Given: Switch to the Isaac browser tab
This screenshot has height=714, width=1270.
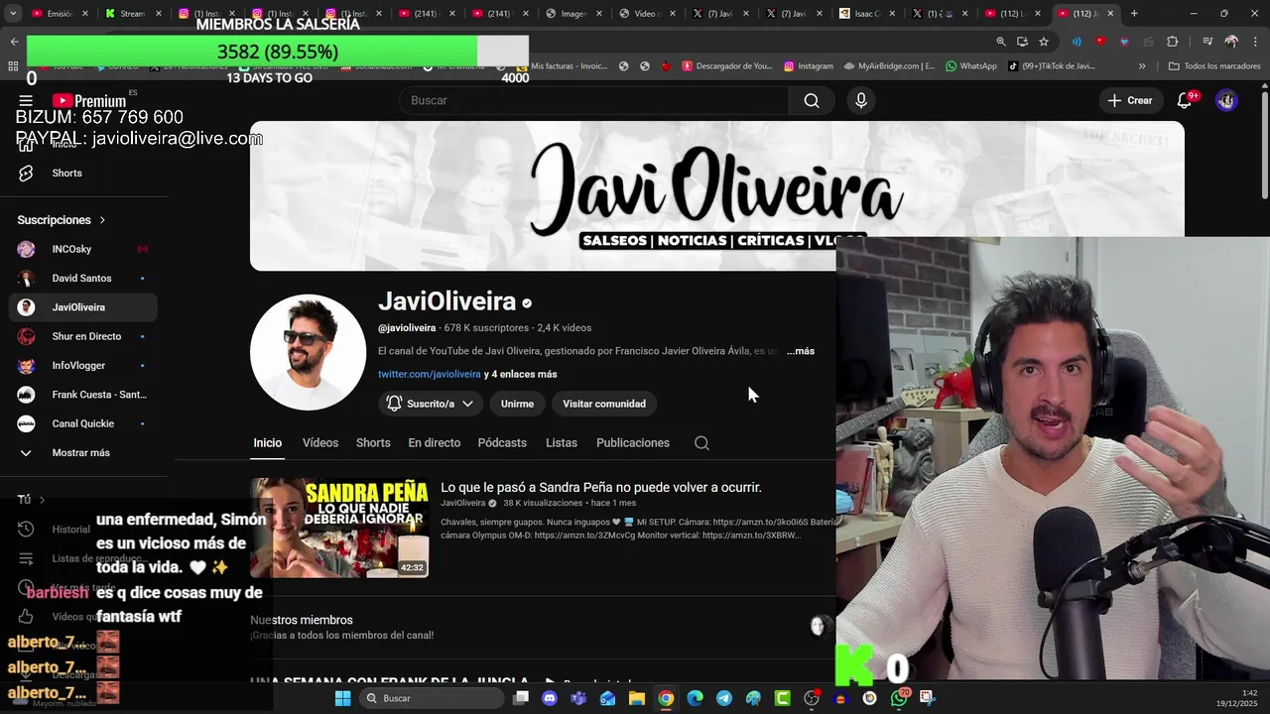Looking at the screenshot, I should coord(865,14).
